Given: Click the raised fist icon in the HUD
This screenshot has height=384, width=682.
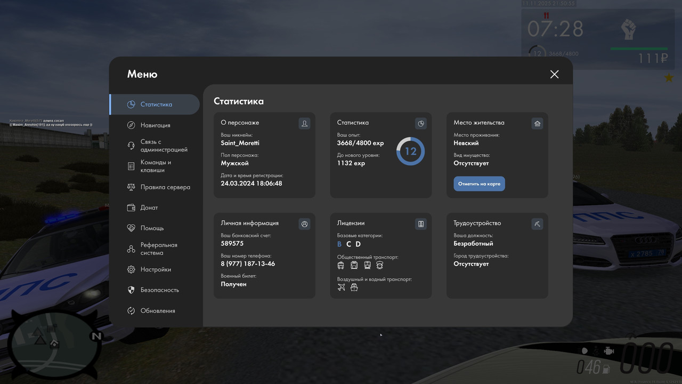Looking at the screenshot, I should [629, 29].
